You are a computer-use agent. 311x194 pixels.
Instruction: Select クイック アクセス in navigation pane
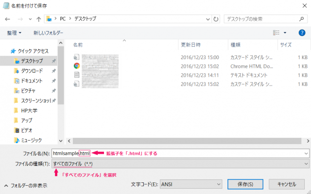point(30,51)
